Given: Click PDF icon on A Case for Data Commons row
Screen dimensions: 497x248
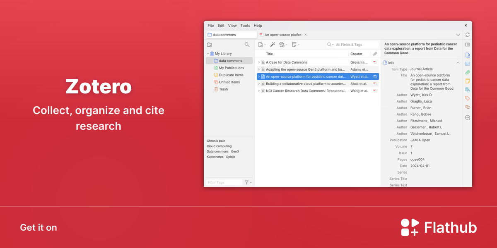Looking at the screenshot, I should (x=375, y=62).
